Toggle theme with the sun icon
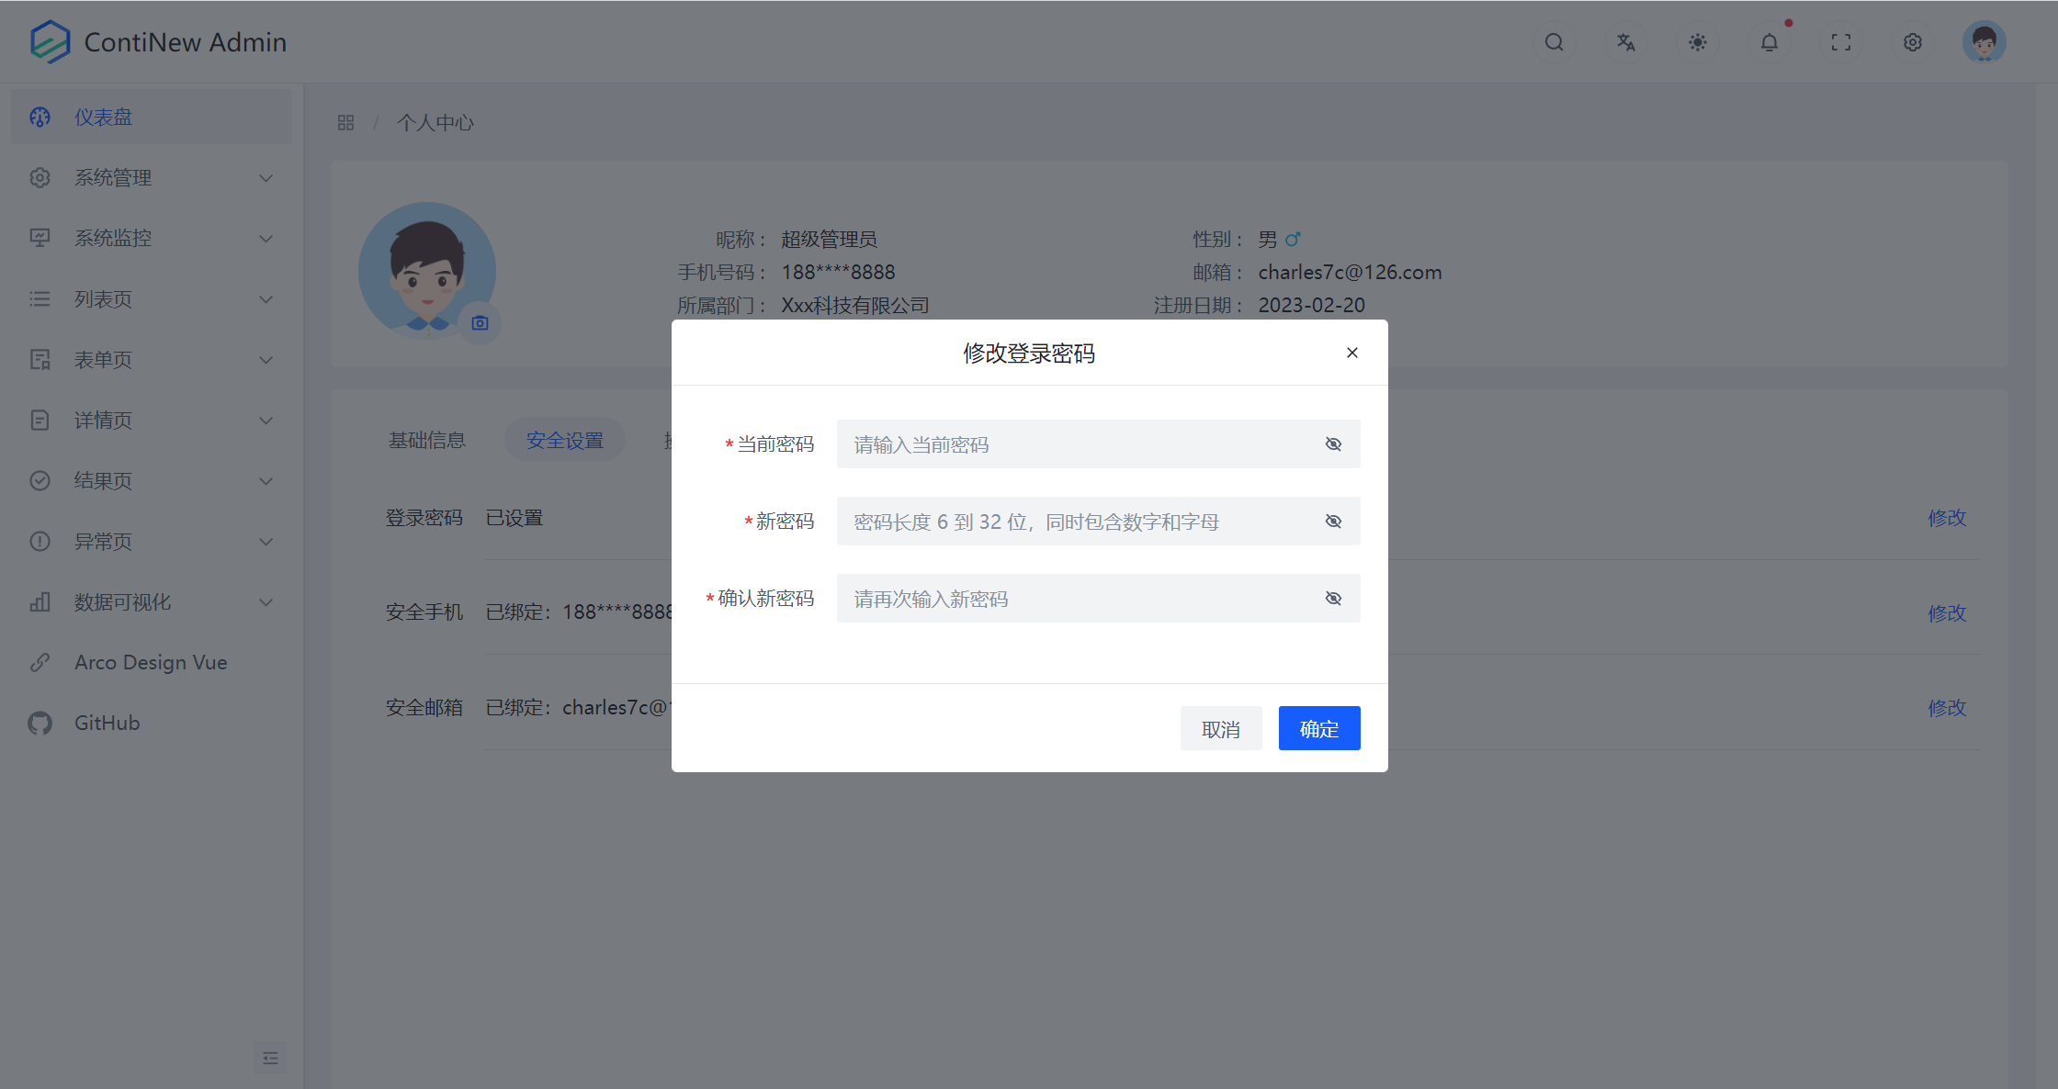The image size is (2058, 1089). 1697,42
